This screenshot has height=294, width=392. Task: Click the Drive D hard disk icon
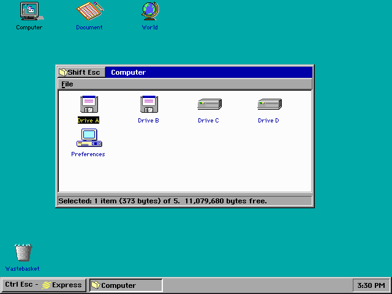coord(268,105)
